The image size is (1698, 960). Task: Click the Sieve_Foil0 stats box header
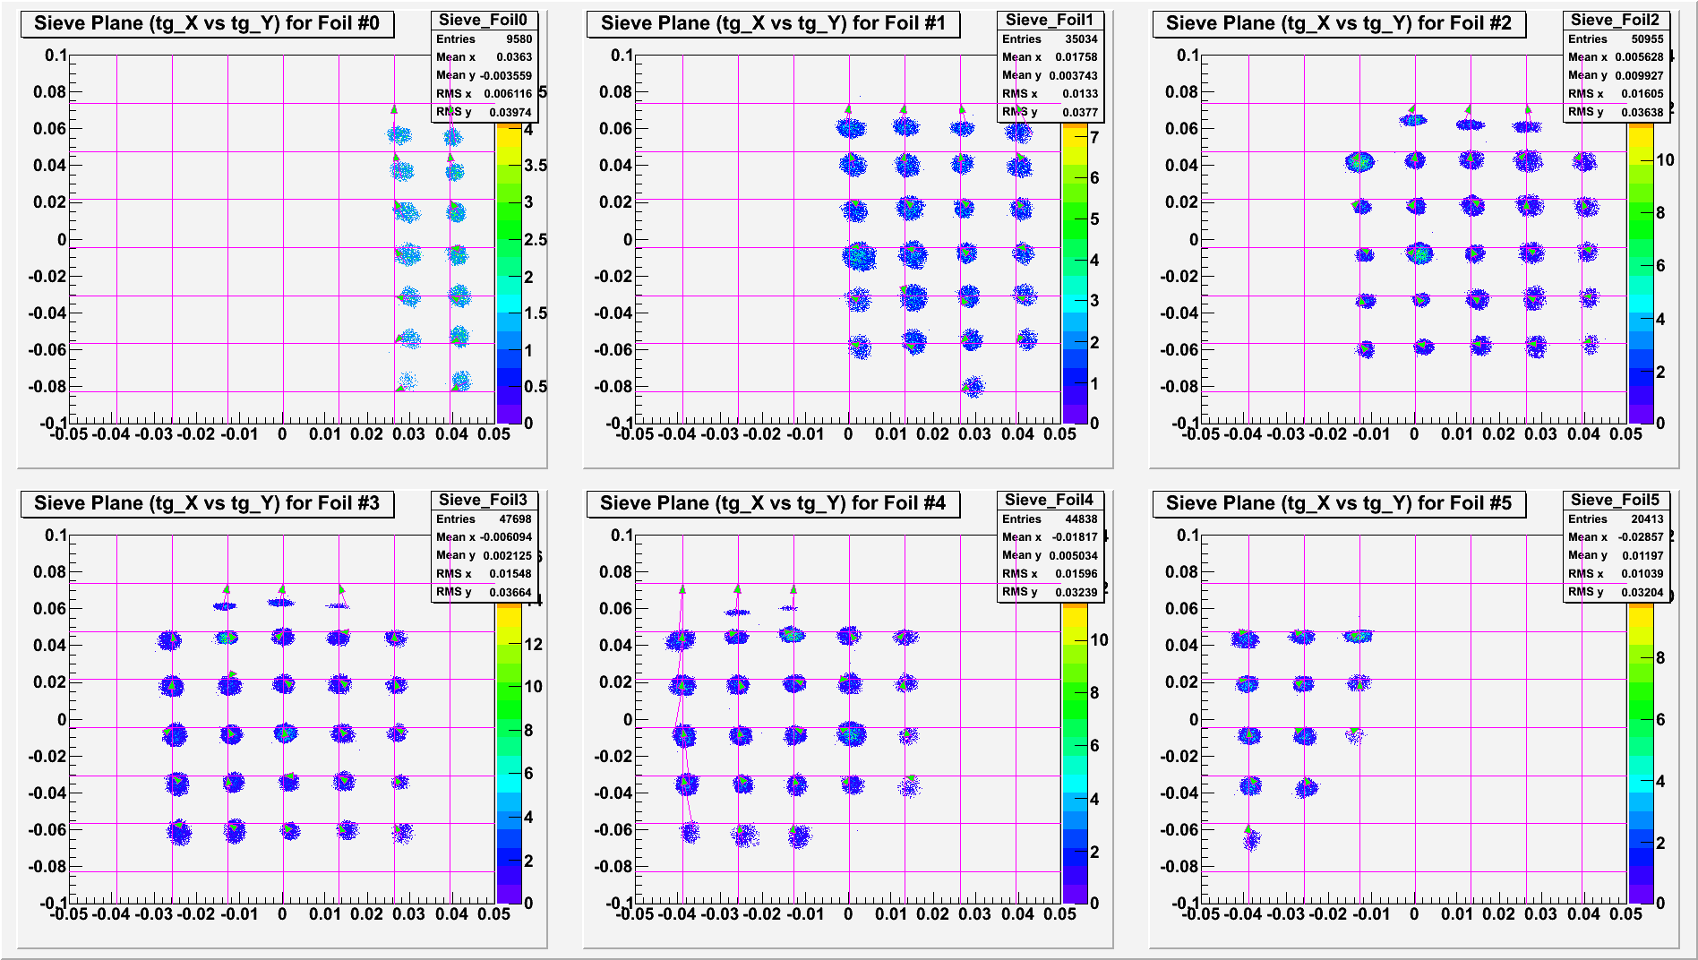(484, 20)
